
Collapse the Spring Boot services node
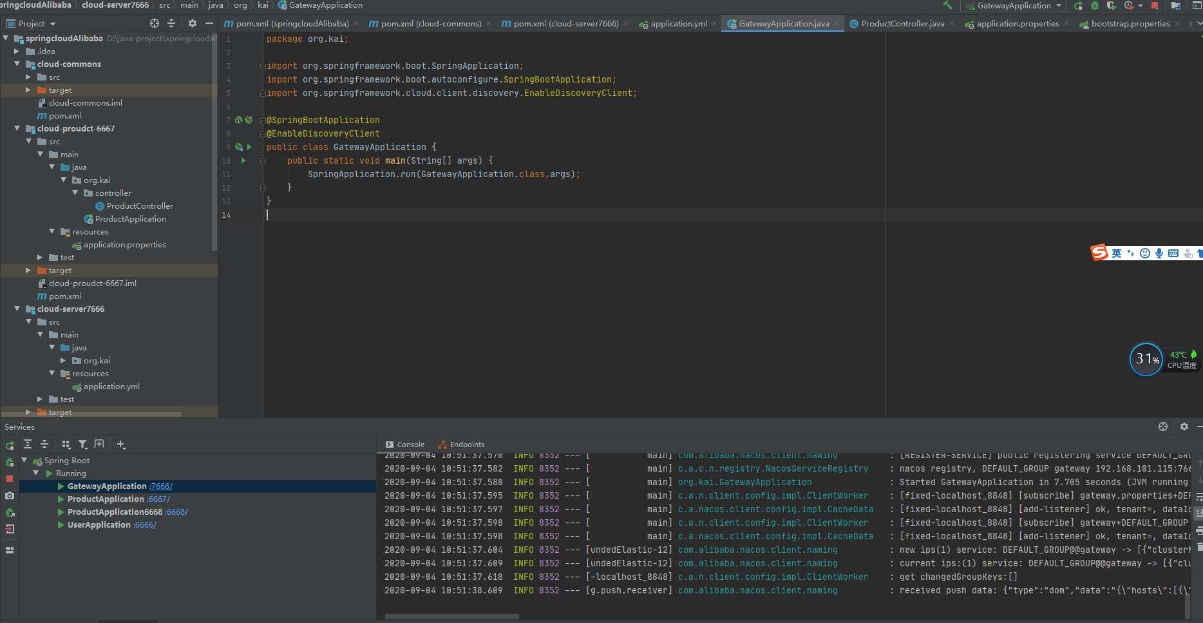click(24, 461)
